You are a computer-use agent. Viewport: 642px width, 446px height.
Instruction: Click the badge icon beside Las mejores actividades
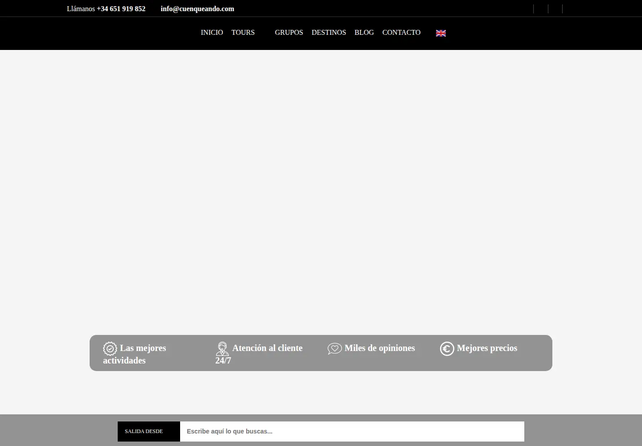pyautogui.click(x=110, y=349)
